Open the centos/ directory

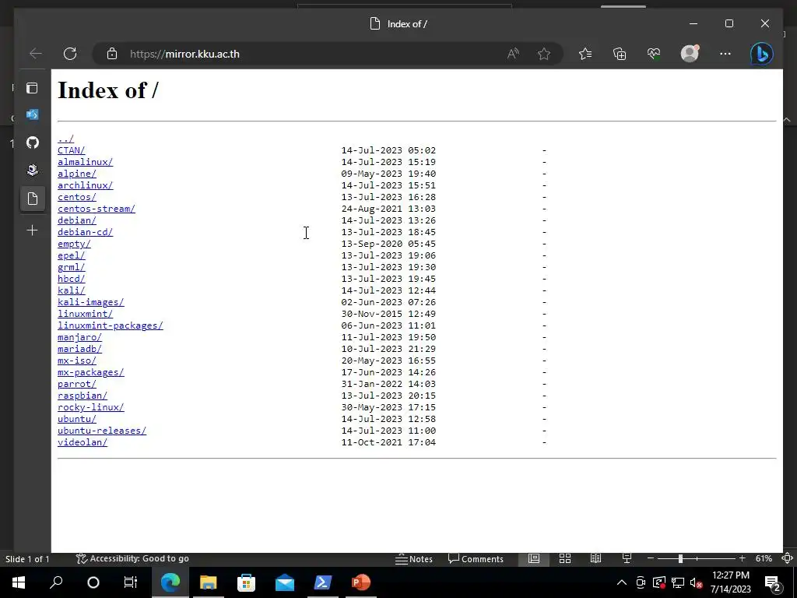(77, 197)
